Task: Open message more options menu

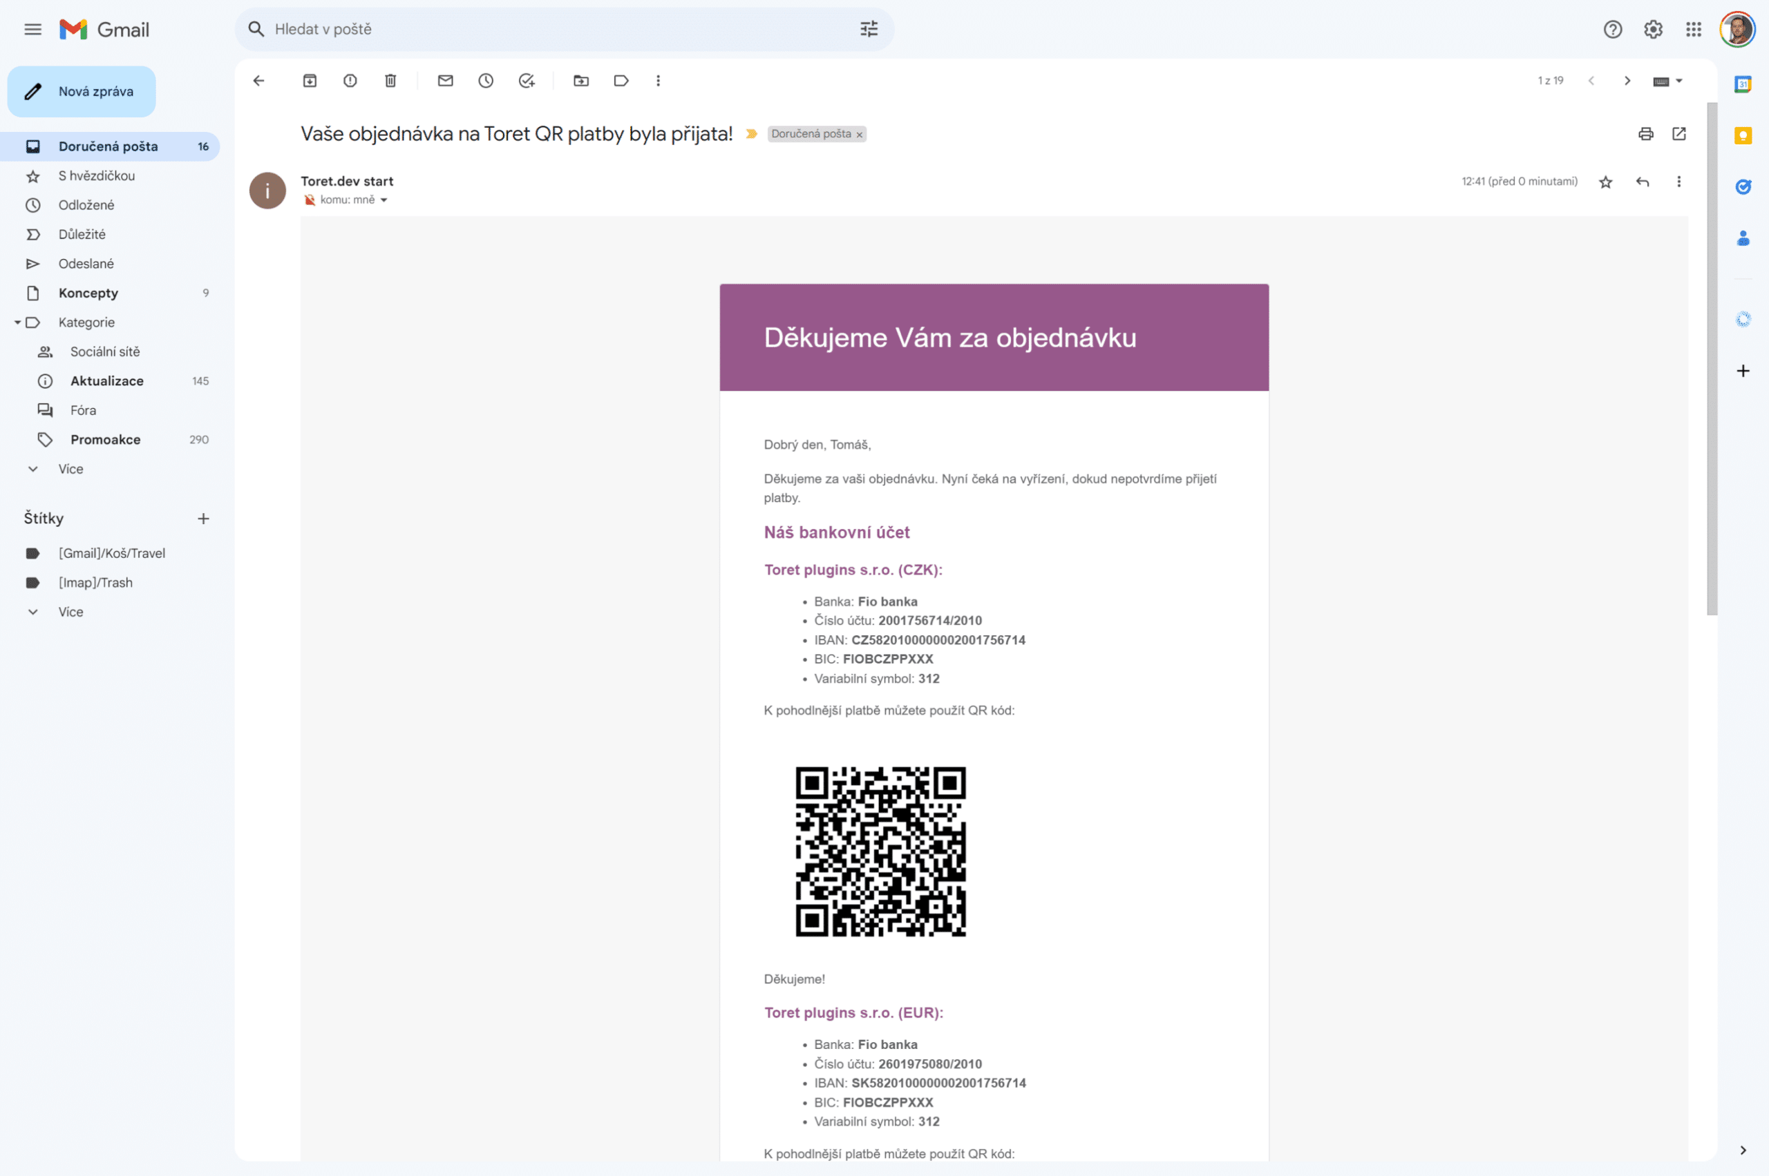Action: tap(1679, 182)
